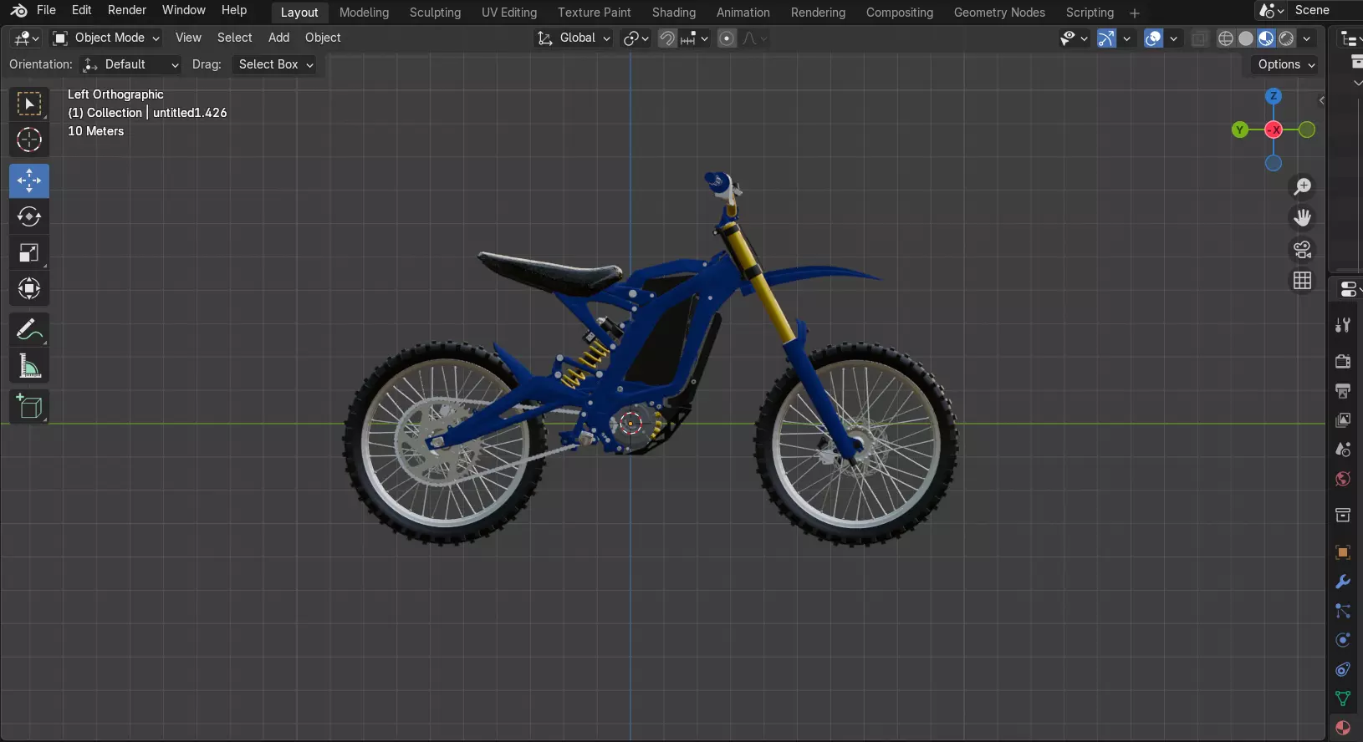
Task: Toggle snapping magnet button
Action: pyautogui.click(x=667, y=38)
